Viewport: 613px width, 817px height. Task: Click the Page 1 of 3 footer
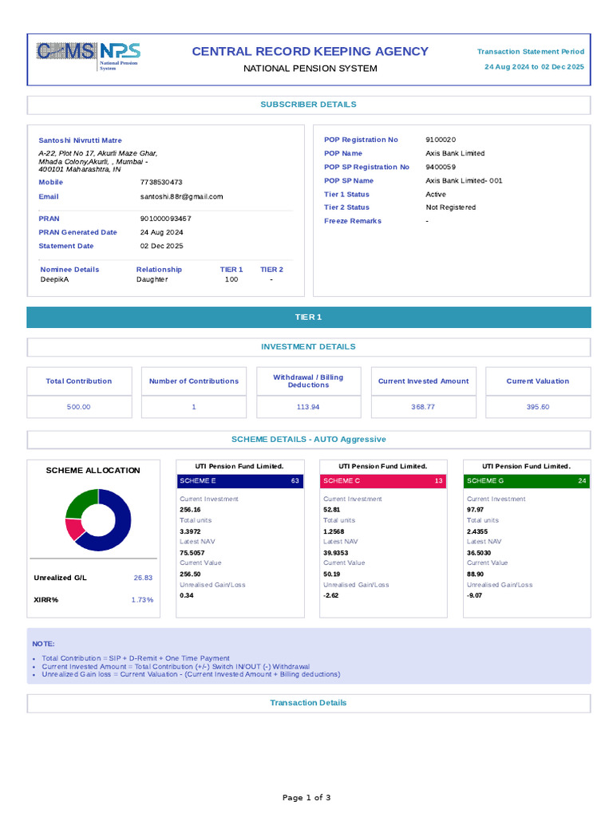(x=306, y=798)
